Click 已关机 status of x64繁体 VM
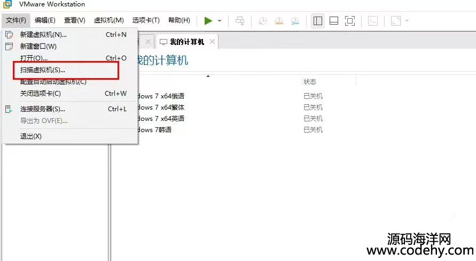Image resolution: width=476 pixels, height=261 pixels. tap(313, 108)
